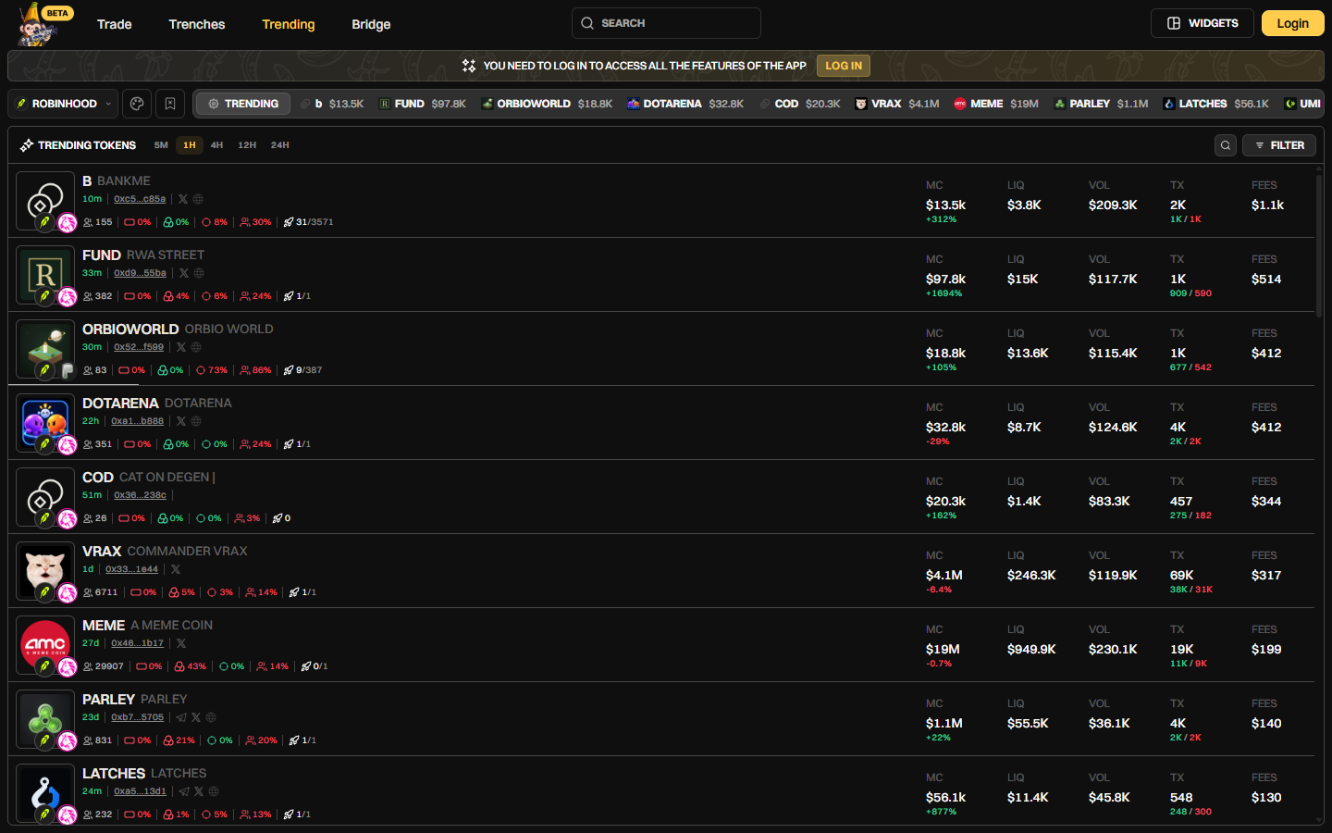This screenshot has height=833, width=1332.
Task: Select PARLEY $1.1M in ticker bar
Action: [1101, 104]
